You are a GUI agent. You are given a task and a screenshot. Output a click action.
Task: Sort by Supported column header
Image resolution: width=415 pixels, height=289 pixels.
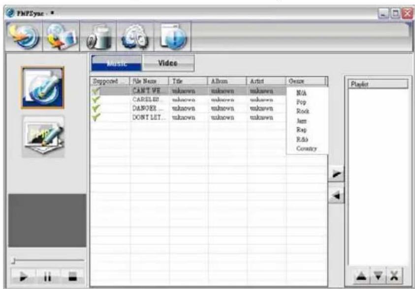[110, 81]
